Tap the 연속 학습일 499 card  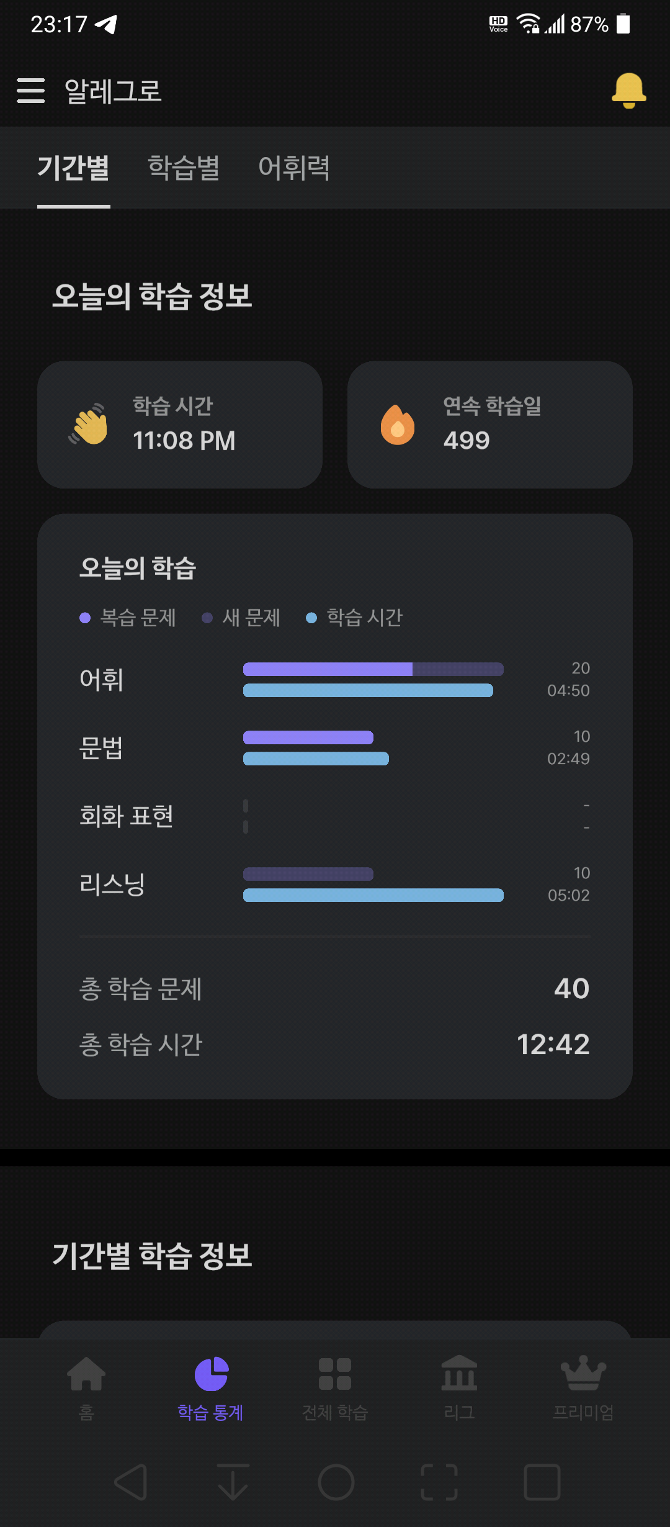[490, 425]
